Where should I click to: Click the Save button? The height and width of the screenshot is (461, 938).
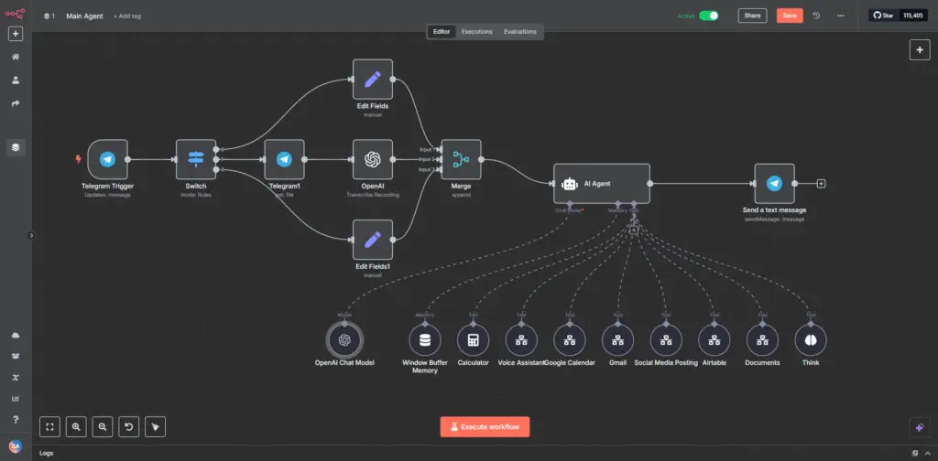point(790,16)
